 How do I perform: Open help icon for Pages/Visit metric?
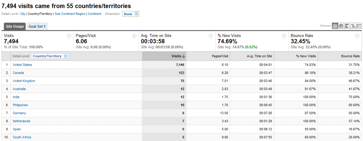(134, 36)
